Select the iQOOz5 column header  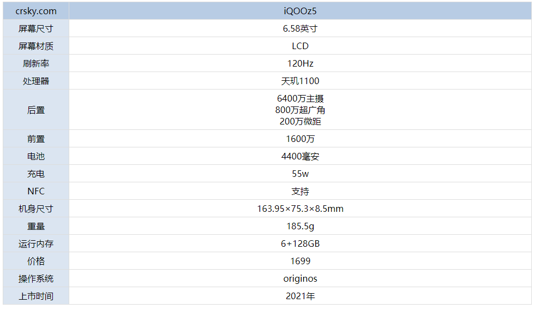point(300,11)
